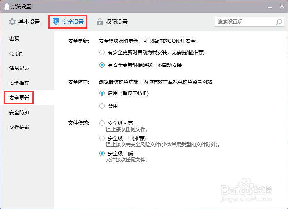Select the 禁用 radio option

[x=102, y=106]
